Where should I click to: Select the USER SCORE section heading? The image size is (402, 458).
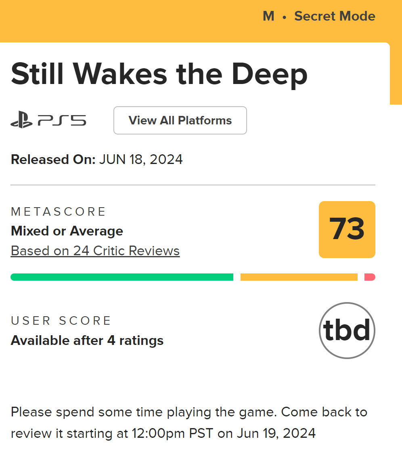tap(61, 320)
